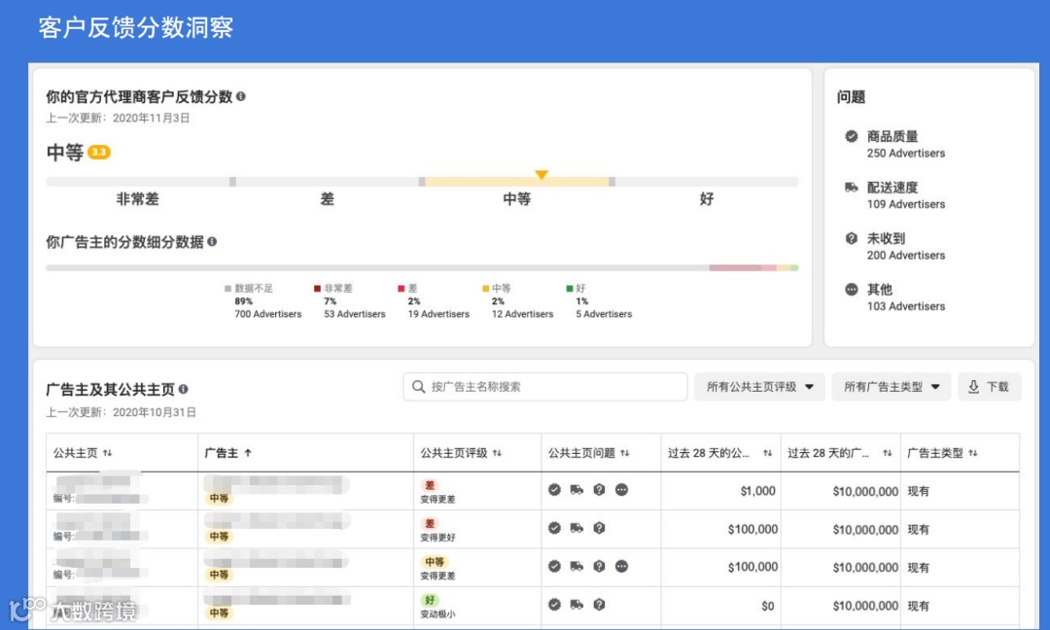Click 109 Advertisers under 配送速度

(905, 204)
